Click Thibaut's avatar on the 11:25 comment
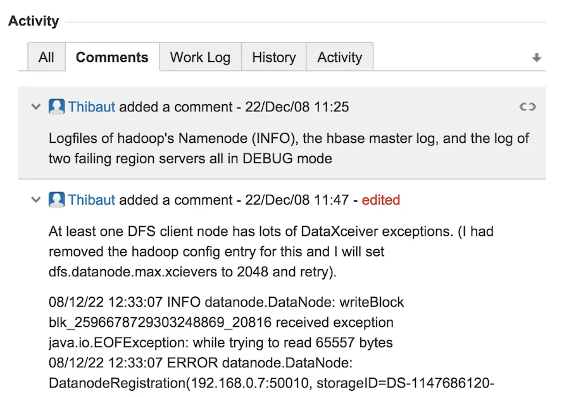The height and width of the screenshot is (397, 576). pos(56,107)
